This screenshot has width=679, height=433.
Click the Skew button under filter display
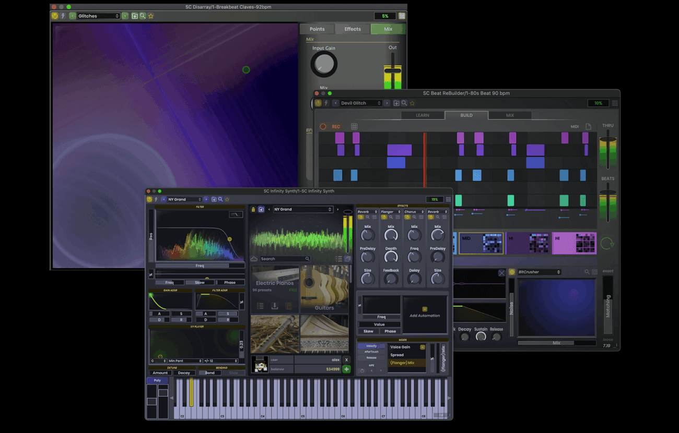pos(200,282)
